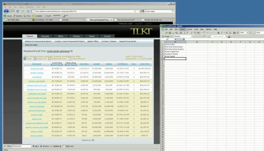Click Excel Chart Wizard icon
264x151 pixels.
pyautogui.click(x=233, y=33)
